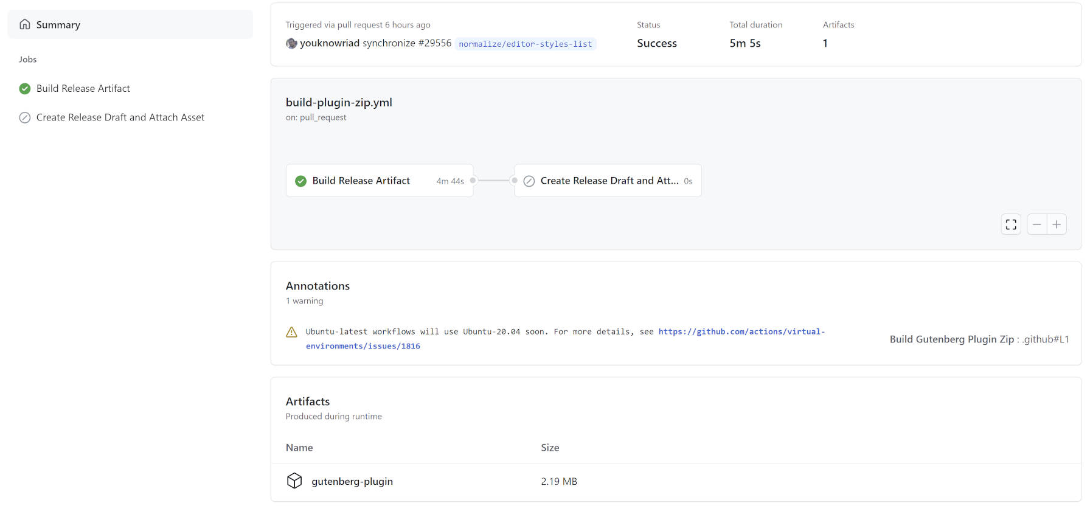Click the fullscreen workflow graph icon
The height and width of the screenshot is (517, 1090).
pos(1011,224)
